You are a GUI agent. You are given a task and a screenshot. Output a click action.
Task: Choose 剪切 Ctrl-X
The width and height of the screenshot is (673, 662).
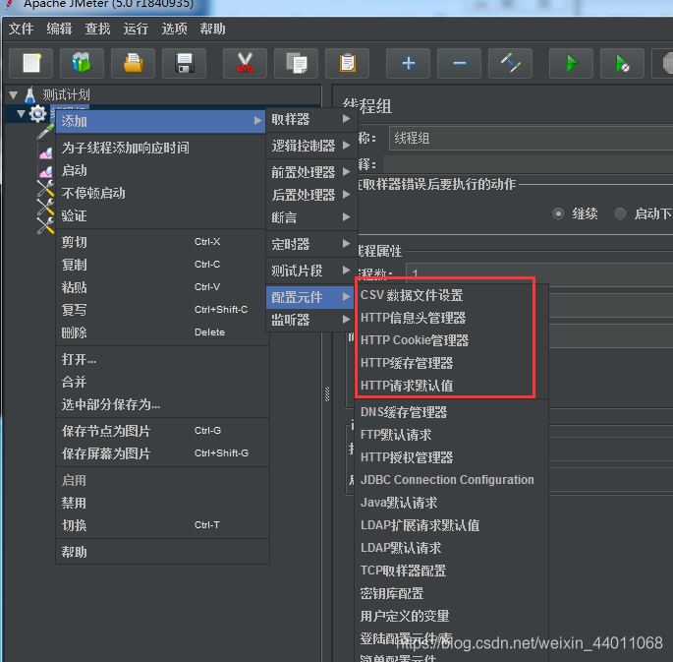(160, 242)
